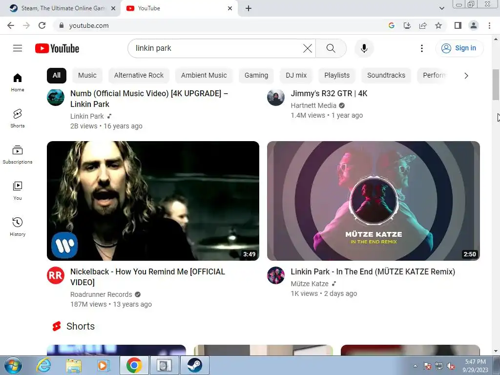
Task: Click the install app icon in address bar
Action: click(407, 25)
